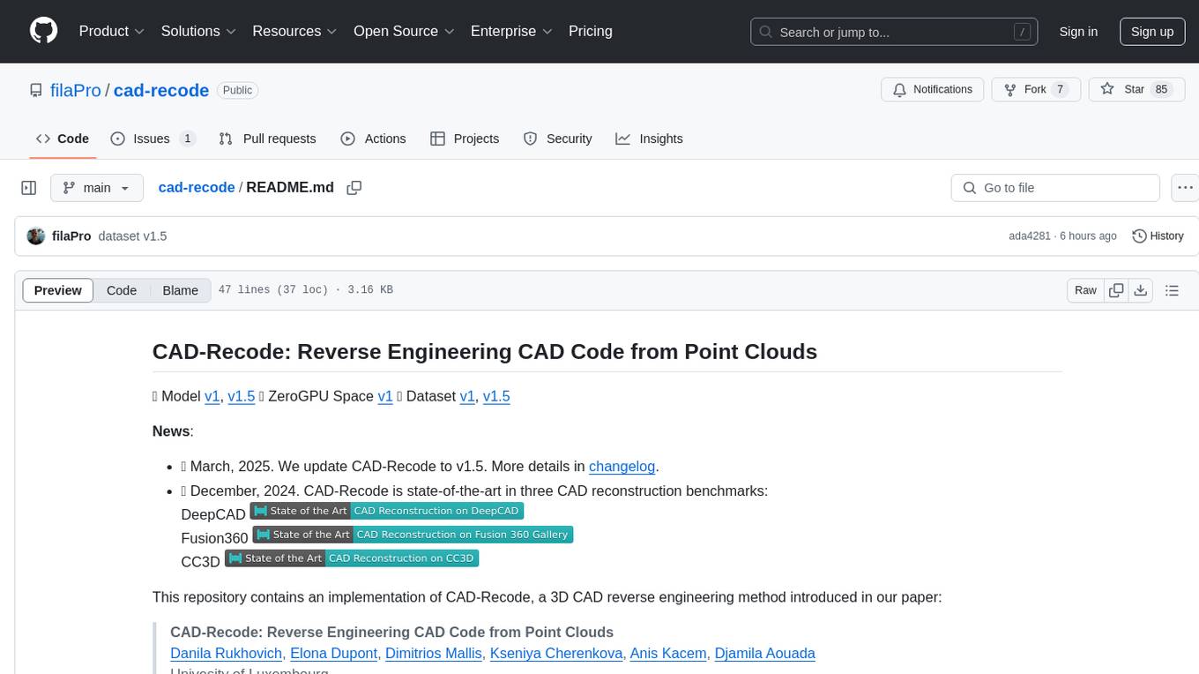Select the Code view toggle
This screenshot has height=674, width=1199.
(122, 290)
